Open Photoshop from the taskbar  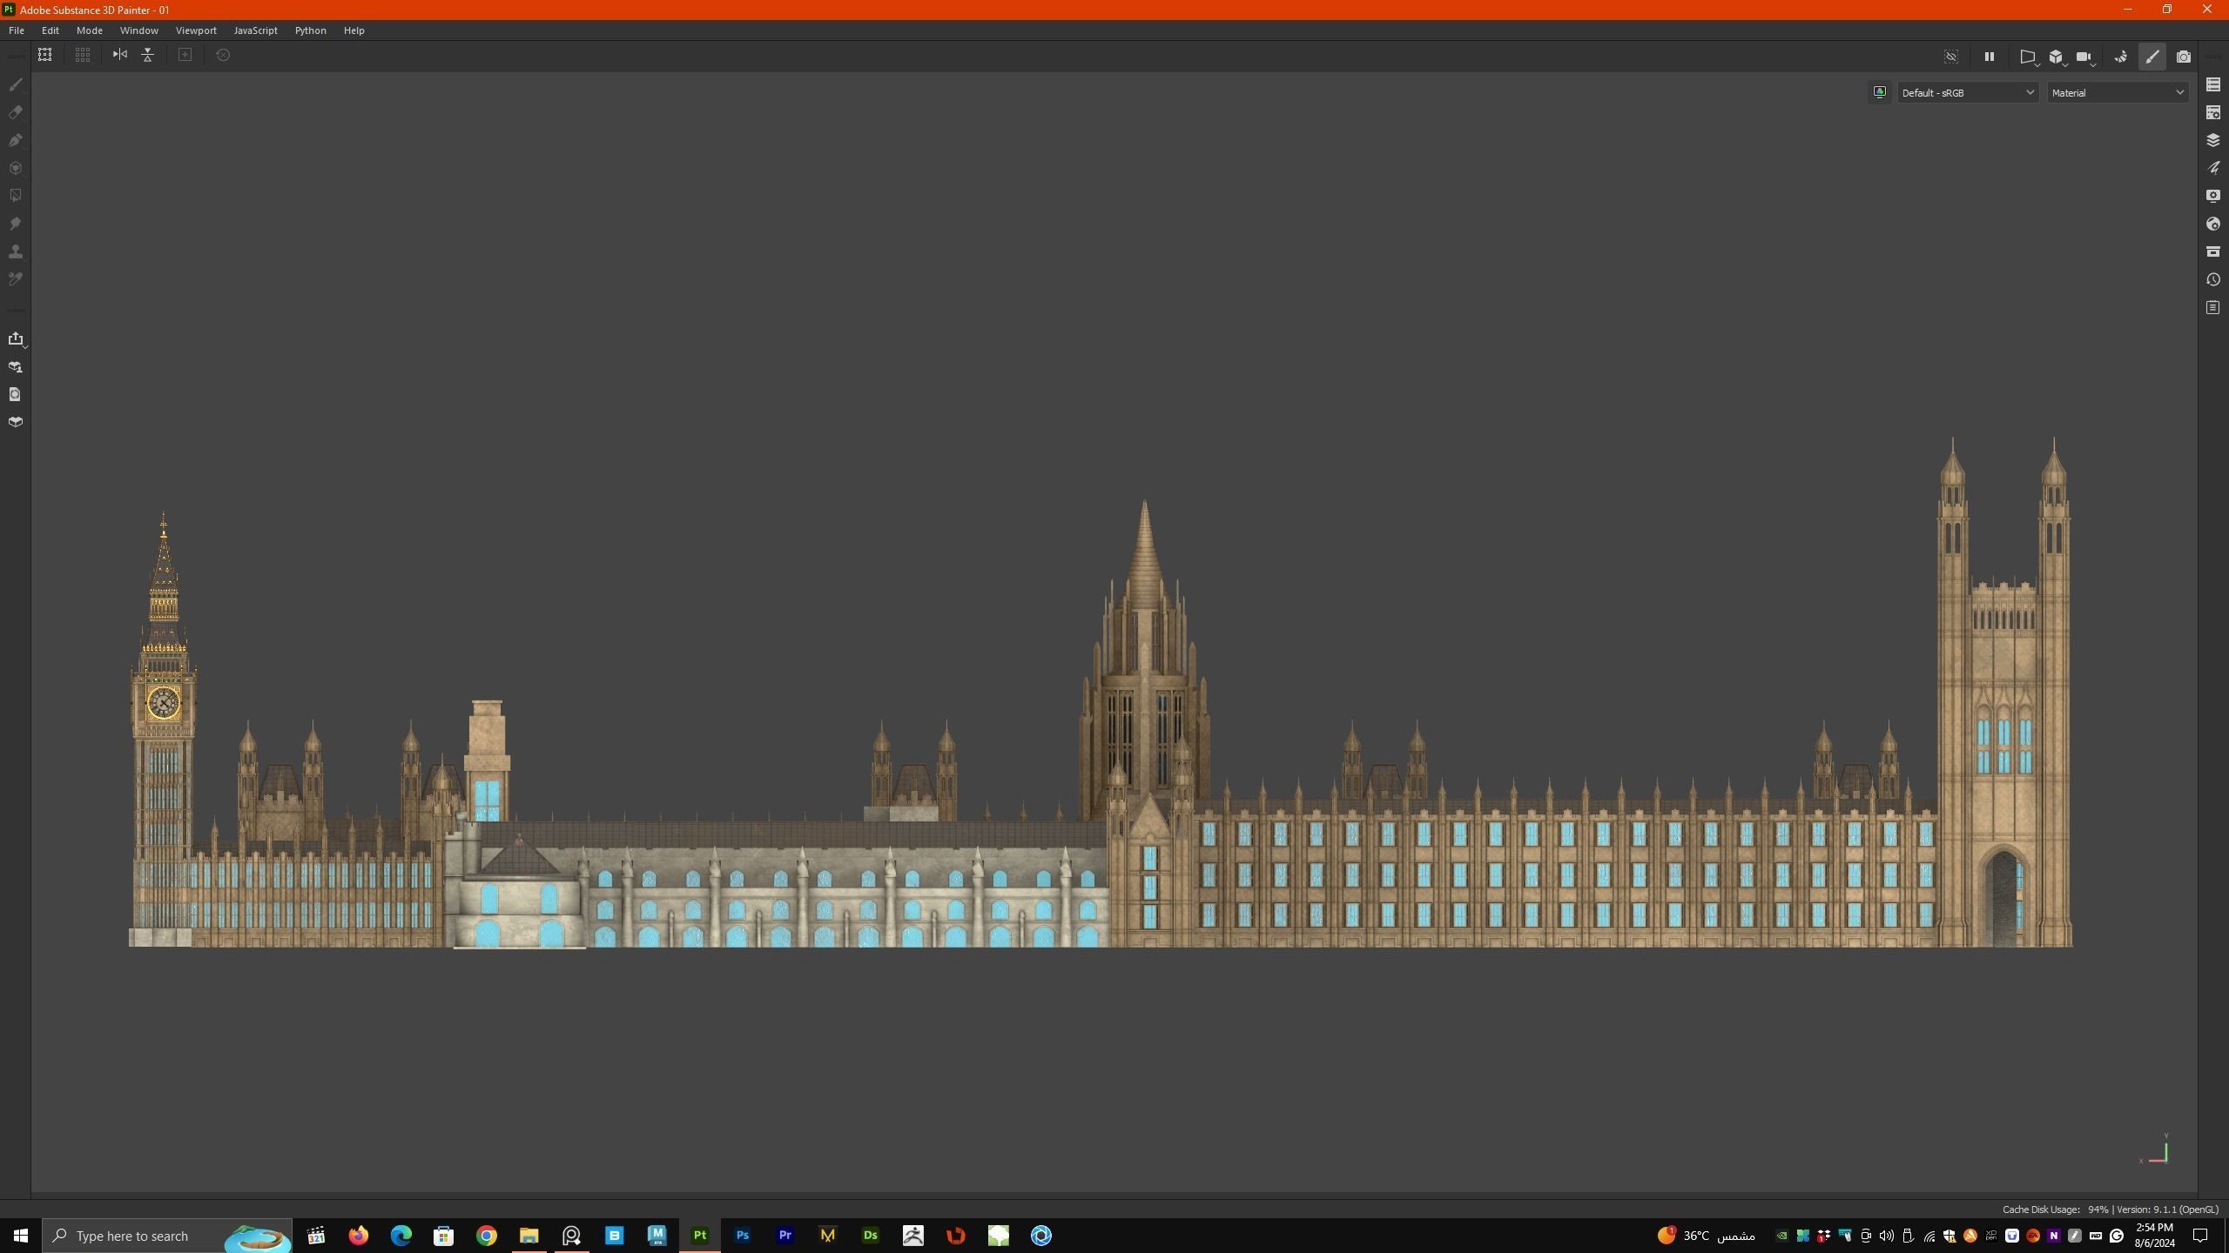pos(742,1236)
